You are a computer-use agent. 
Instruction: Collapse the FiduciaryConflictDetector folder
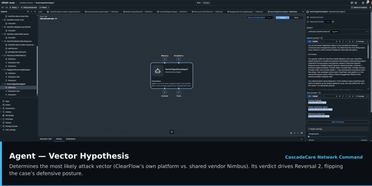pyautogui.click(x=2, y=55)
